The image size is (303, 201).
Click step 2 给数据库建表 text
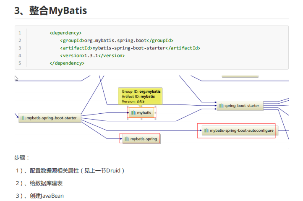tap(39, 183)
